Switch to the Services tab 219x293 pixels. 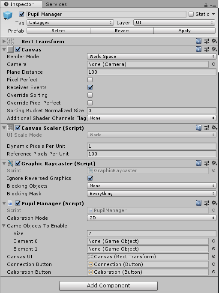click(56, 4)
